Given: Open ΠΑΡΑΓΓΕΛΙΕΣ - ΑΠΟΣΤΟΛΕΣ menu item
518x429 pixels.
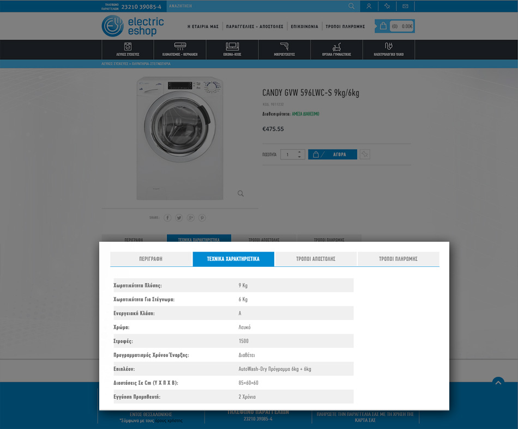Looking at the screenshot, I should click(x=255, y=26).
